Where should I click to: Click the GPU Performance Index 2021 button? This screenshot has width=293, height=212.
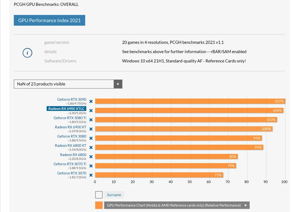pyautogui.click(x=50, y=21)
